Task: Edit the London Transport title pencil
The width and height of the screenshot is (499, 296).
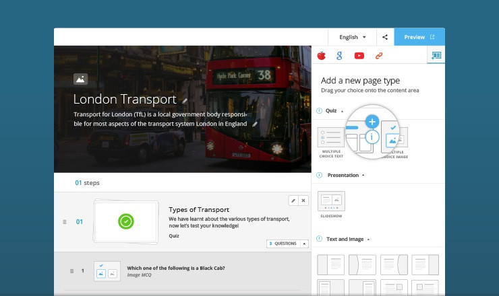Action: 185,101
